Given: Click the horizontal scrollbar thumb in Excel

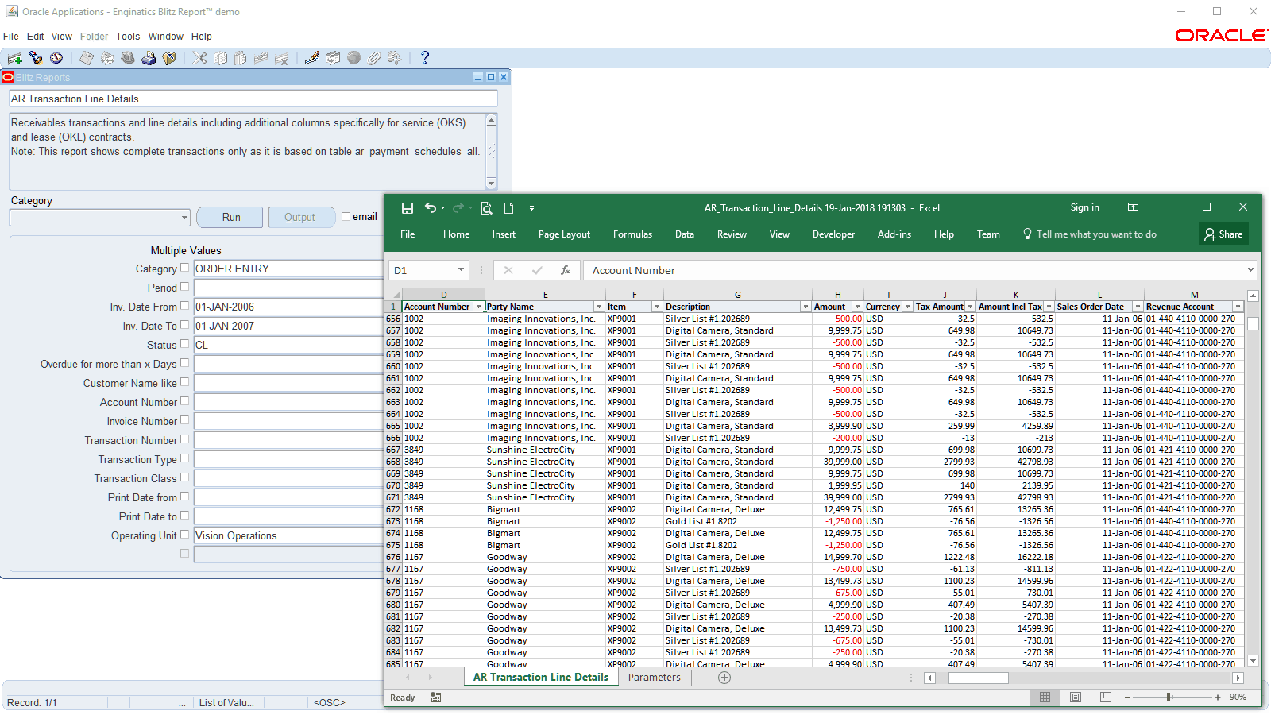Looking at the screenshot, I should pyautogui.click(x=979, y=678).
